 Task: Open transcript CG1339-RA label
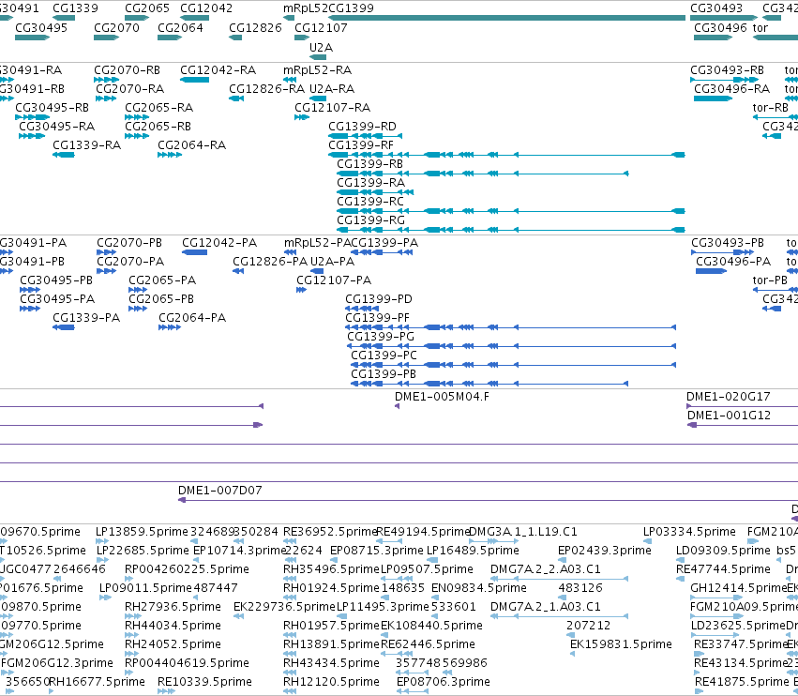pos(86,145)
